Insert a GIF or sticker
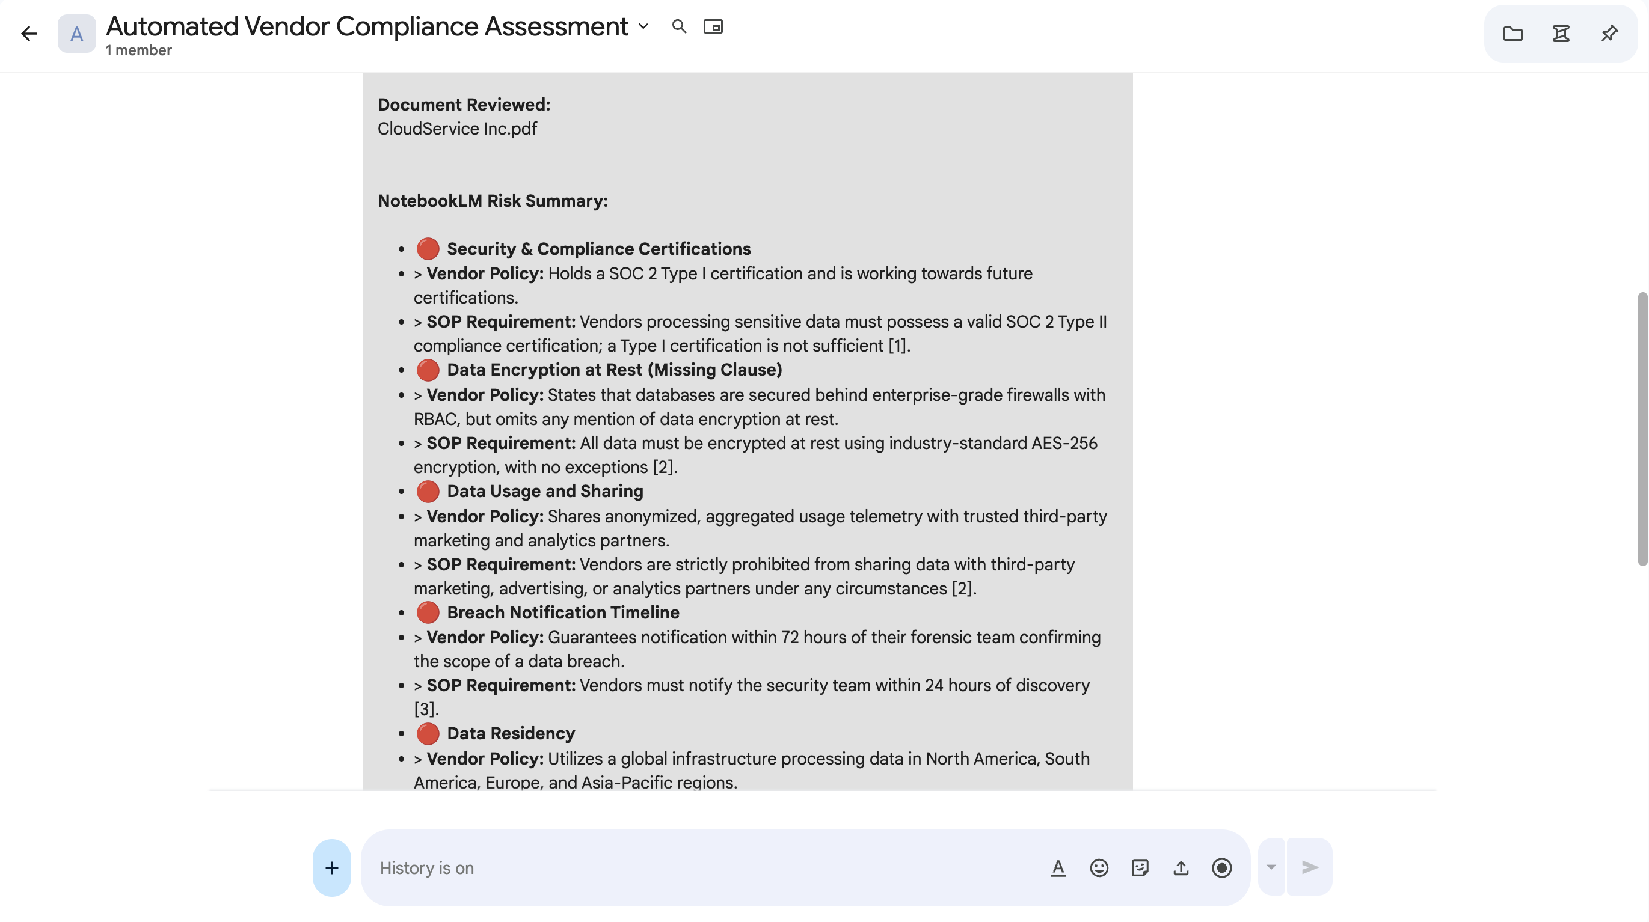 click(1140, 868)
